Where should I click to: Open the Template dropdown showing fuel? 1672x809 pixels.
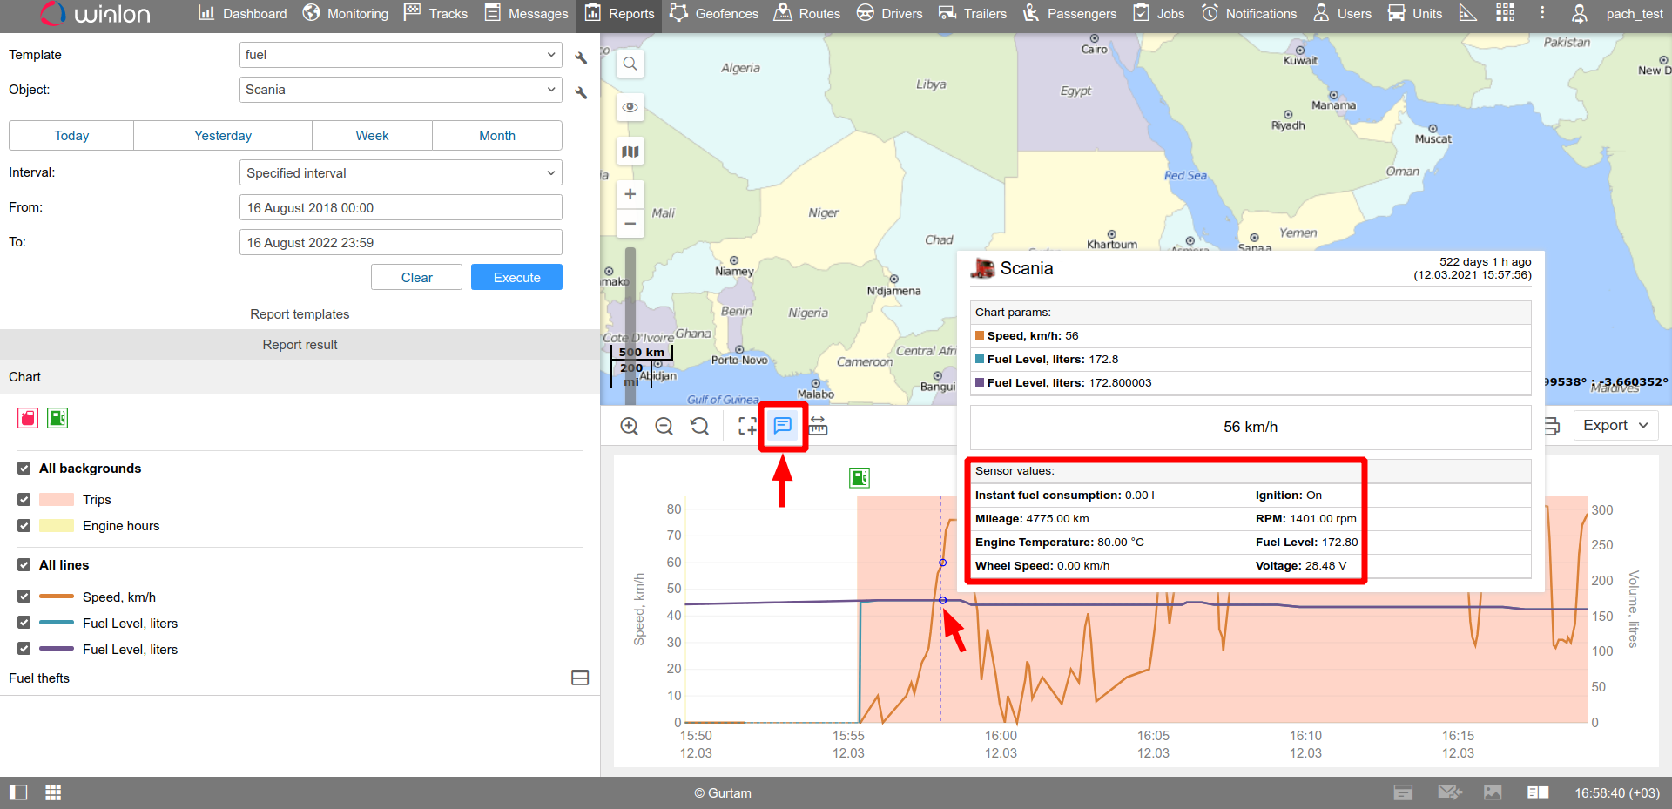point(401,55)
